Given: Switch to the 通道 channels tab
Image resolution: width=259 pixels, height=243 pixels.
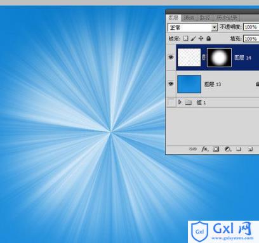Looking at the screenshot, I should click(189, 18).
